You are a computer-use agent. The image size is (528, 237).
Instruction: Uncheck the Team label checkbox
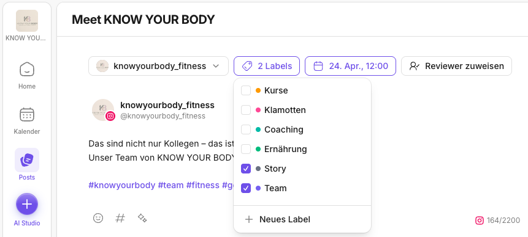pyautogui.click(x=246, y=188)
